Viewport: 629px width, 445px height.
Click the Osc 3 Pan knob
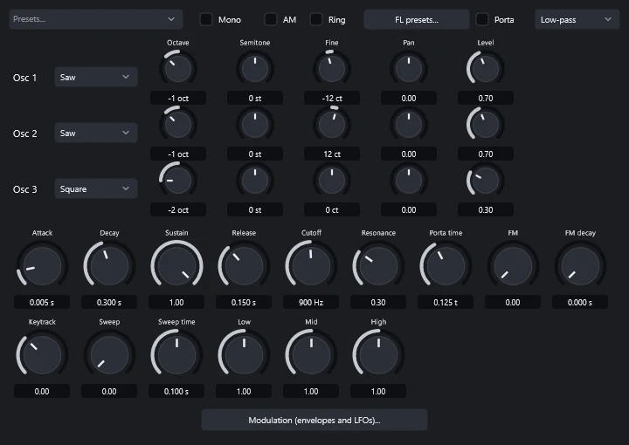[x=408, y=181]
